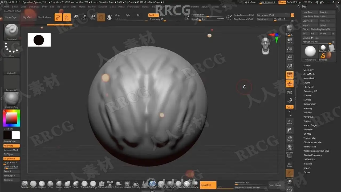Open the Zplugin menu
This screenshot has width=341, height=192.
point(205,7)
